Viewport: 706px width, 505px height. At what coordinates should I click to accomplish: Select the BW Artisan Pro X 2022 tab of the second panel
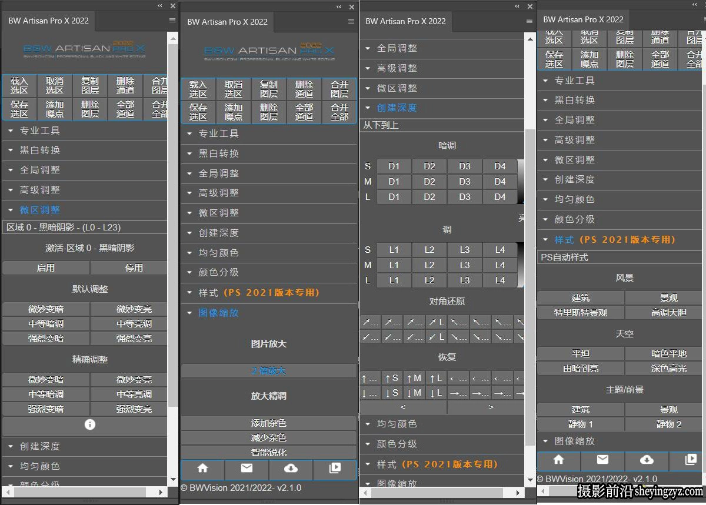pos(227,22)
